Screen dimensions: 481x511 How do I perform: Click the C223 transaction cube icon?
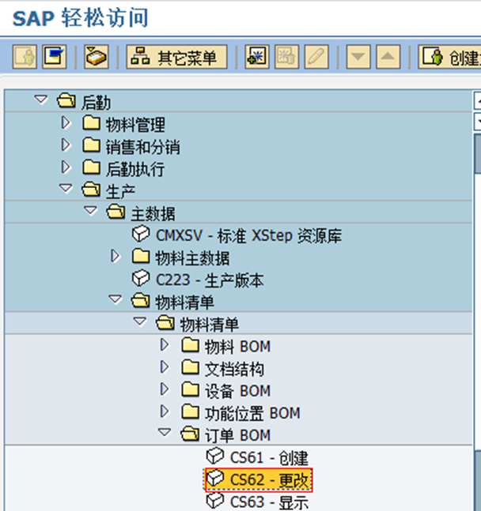[x=141, y=279]
